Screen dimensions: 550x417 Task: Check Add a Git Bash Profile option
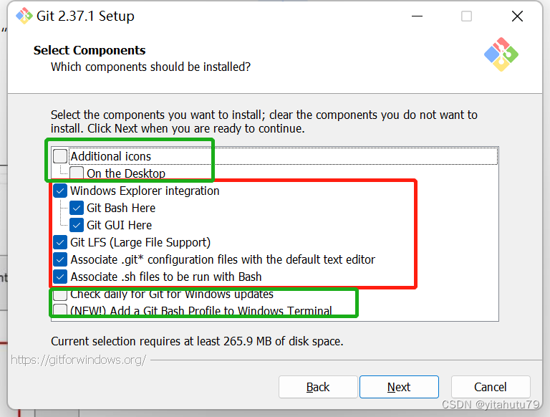click(61, 311)
